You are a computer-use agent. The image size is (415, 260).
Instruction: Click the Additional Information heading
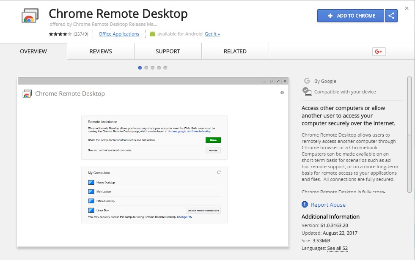point(330,216)
